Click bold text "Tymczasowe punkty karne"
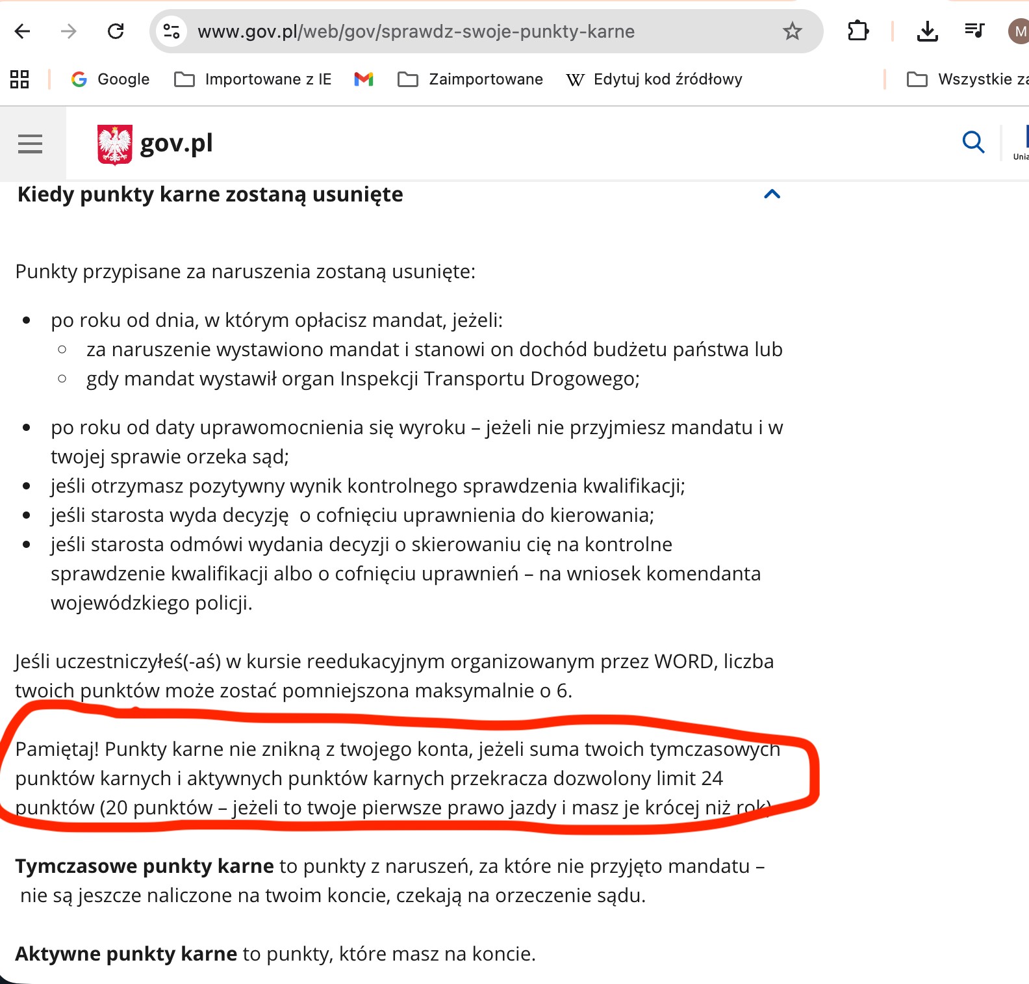Image resolution: width=1029 pixels, height=984 pixels. (x=144, y=866)
